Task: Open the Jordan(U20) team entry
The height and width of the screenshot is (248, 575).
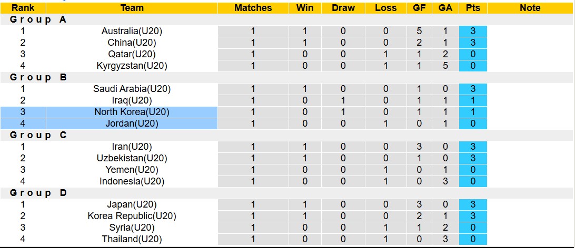Action: (132, 123)
